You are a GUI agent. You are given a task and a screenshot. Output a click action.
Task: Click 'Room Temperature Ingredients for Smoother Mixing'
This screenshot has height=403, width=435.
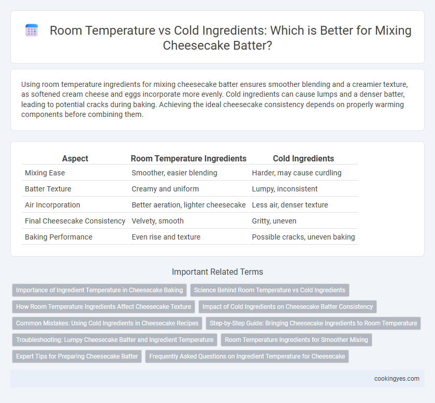(x=296, y=340)
